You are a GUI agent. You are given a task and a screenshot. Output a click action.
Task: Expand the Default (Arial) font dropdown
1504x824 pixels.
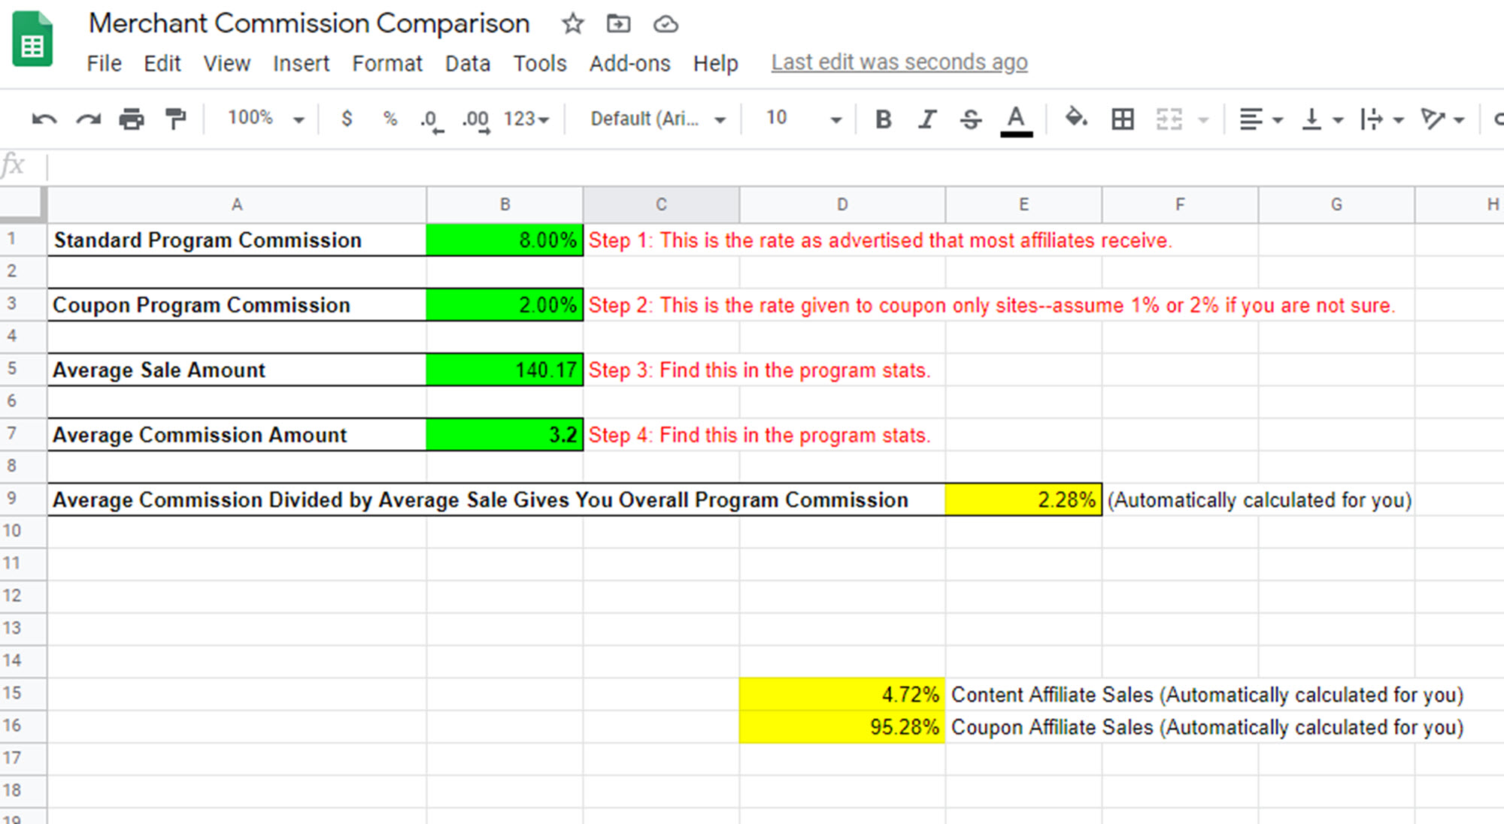(x=657, y=119)
